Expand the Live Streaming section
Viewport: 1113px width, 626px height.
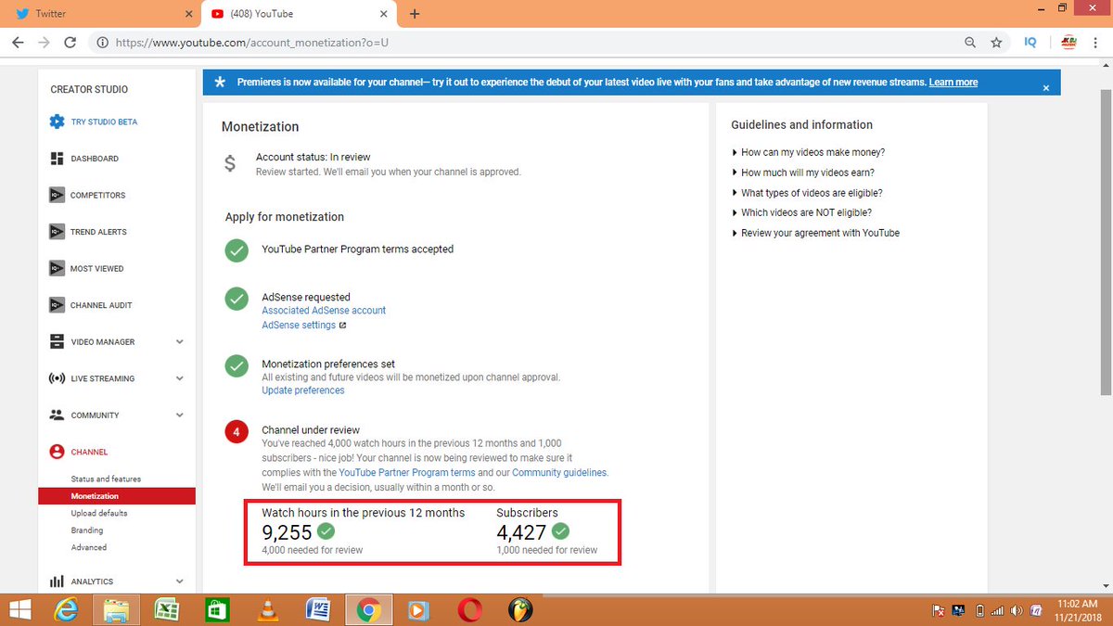click(180, 378)
